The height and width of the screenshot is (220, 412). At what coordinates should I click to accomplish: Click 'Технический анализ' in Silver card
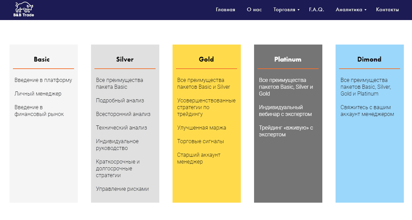pyautogui.click(x=122, y=128)
